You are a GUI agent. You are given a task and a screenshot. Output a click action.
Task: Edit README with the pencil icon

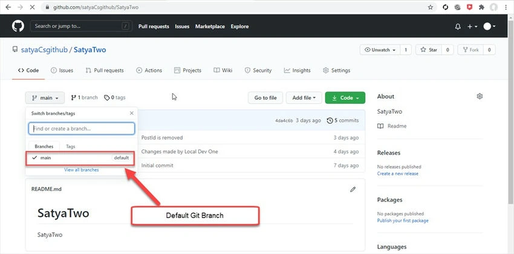pos(353,189)
